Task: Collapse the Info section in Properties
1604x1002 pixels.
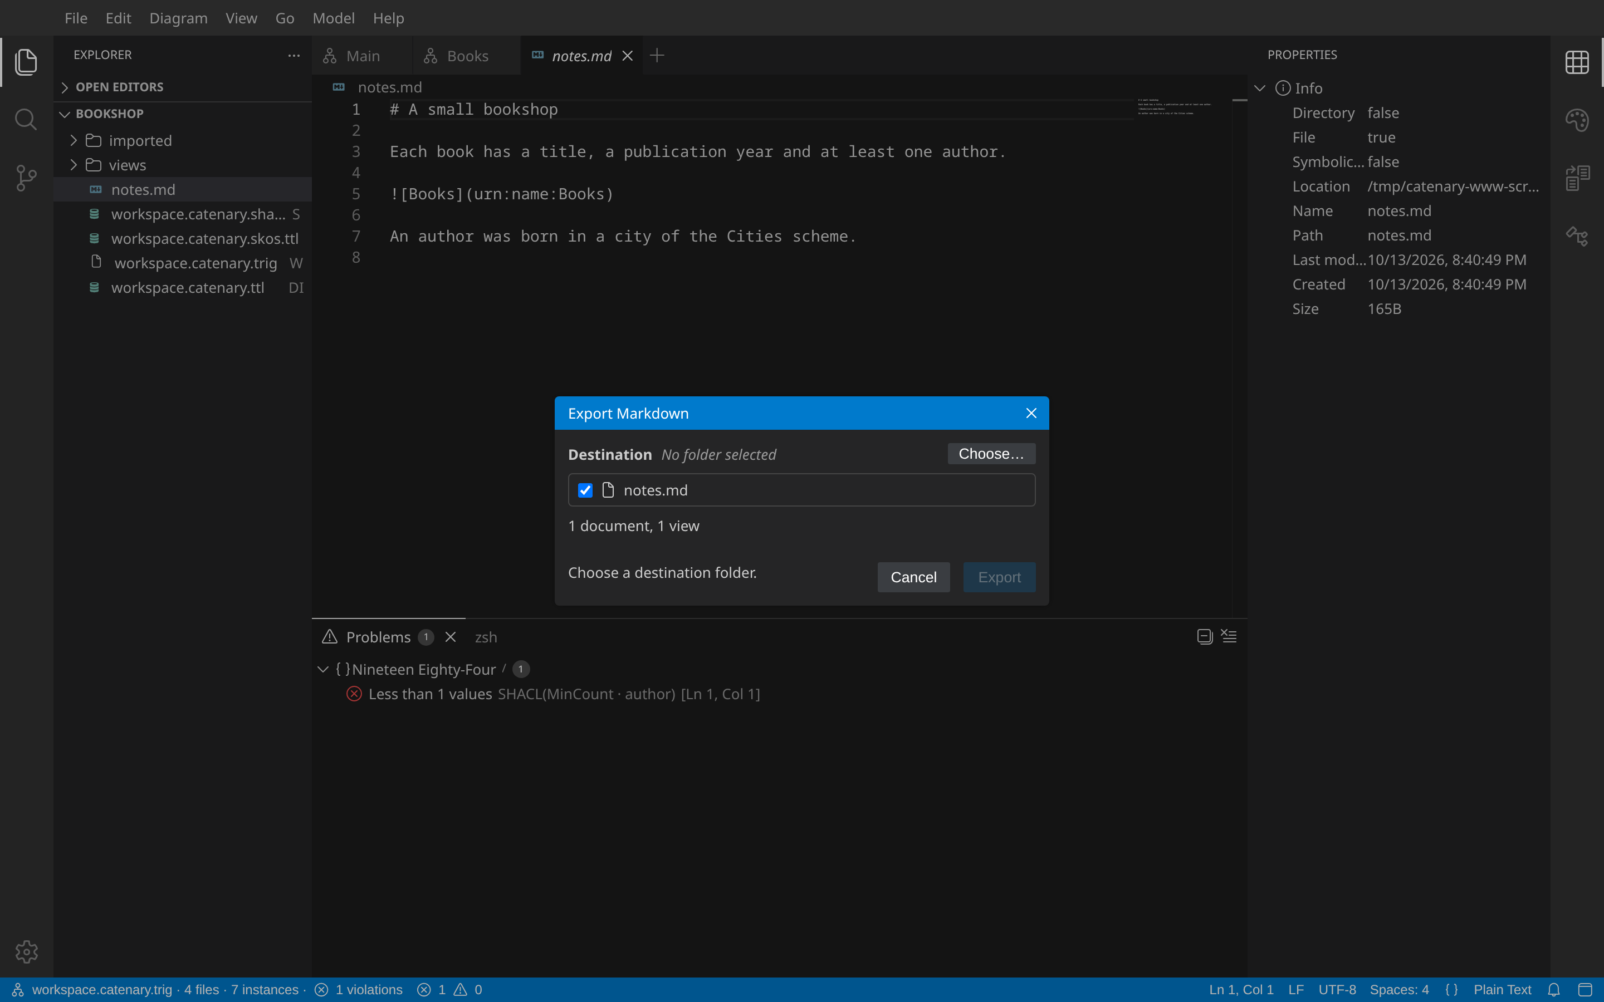Action: pos(1260,88)
